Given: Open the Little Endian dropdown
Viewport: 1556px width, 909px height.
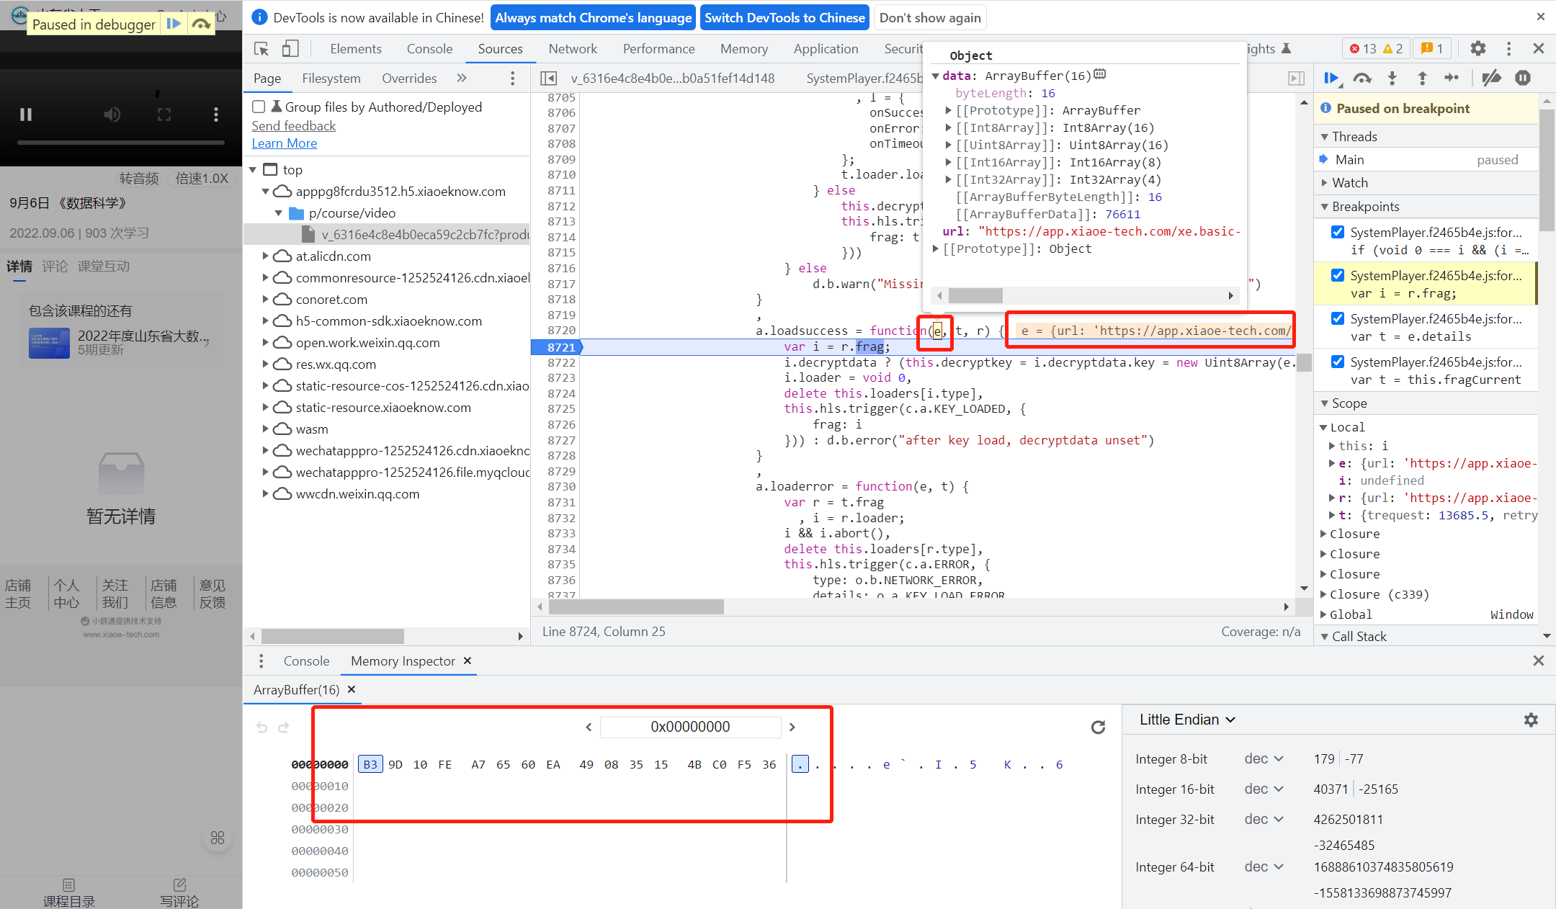Looking at the screenshot, I should (1186, 720).
